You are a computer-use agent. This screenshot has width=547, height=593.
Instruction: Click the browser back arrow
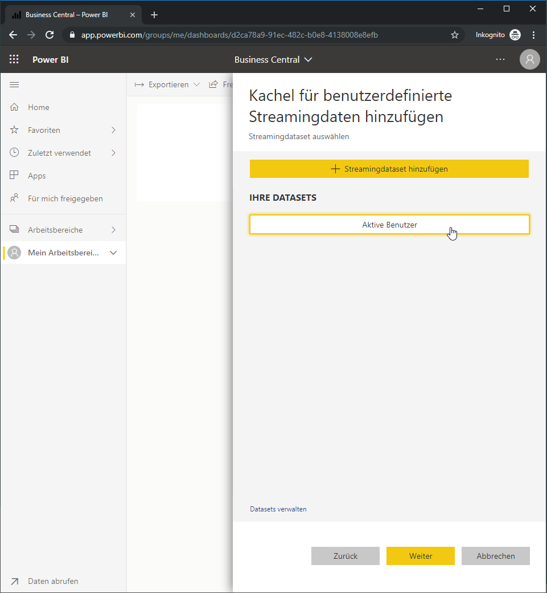point(13,35)
